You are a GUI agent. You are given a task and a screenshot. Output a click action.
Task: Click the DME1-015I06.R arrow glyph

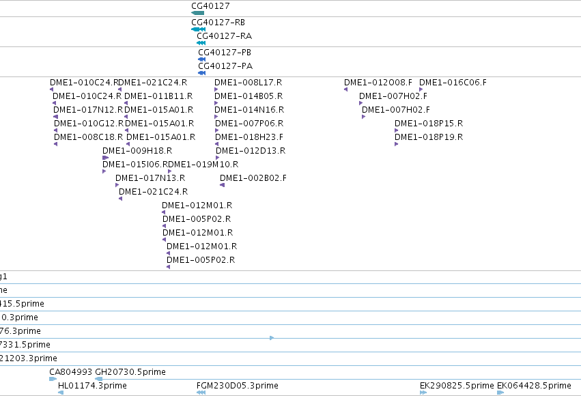(104, 171)
